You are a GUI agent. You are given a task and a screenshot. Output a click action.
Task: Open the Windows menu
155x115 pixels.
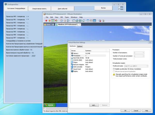[x=74, y=17]
